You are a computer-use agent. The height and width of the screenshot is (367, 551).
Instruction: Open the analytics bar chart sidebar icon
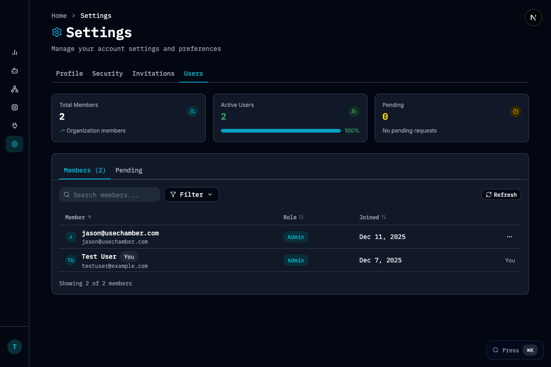pos(15,52)
